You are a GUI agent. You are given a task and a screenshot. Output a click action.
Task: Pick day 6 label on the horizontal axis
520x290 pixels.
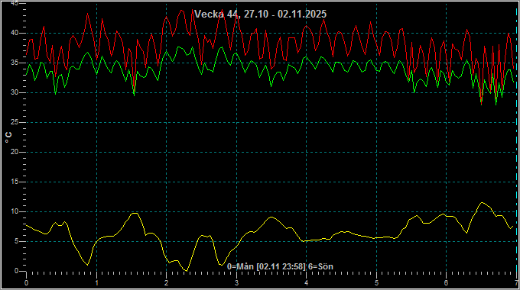(446, 283)
